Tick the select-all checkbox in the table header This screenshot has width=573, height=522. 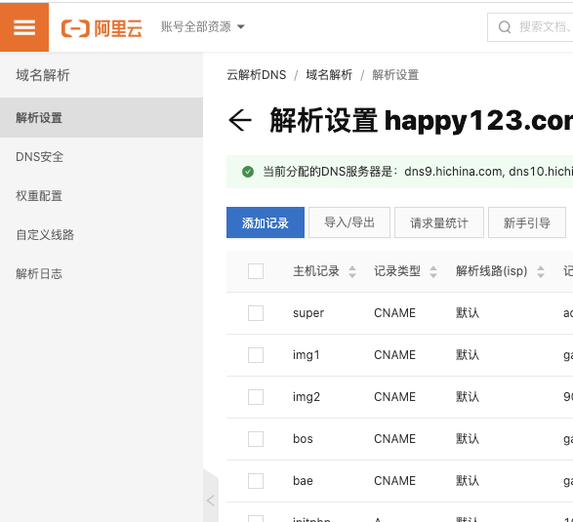pyautogui.click(x=256, y=271)
